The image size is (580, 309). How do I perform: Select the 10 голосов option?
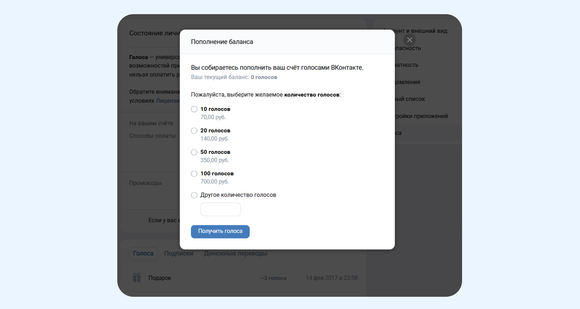[194, 109]
